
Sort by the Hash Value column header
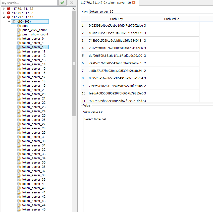click(x=172, y=19)
